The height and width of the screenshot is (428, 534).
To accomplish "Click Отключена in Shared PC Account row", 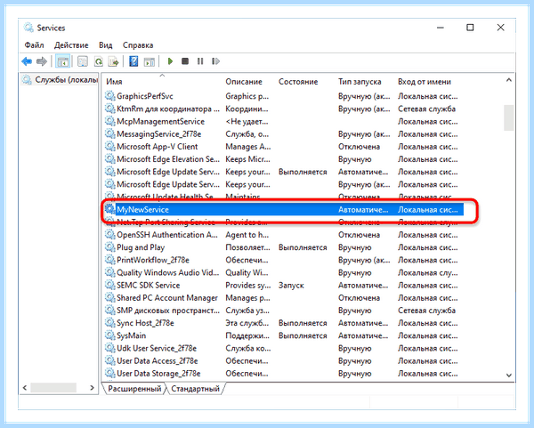I will click(359, 298).
